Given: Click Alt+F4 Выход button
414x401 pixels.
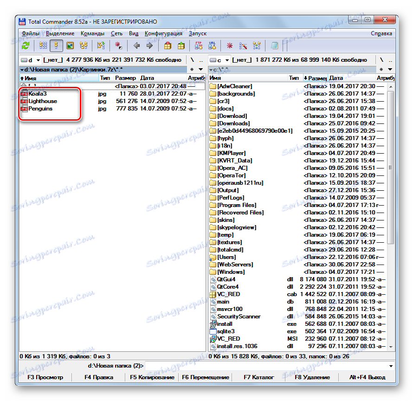Looking at the screenshot, I should click(x=367, y=377).
